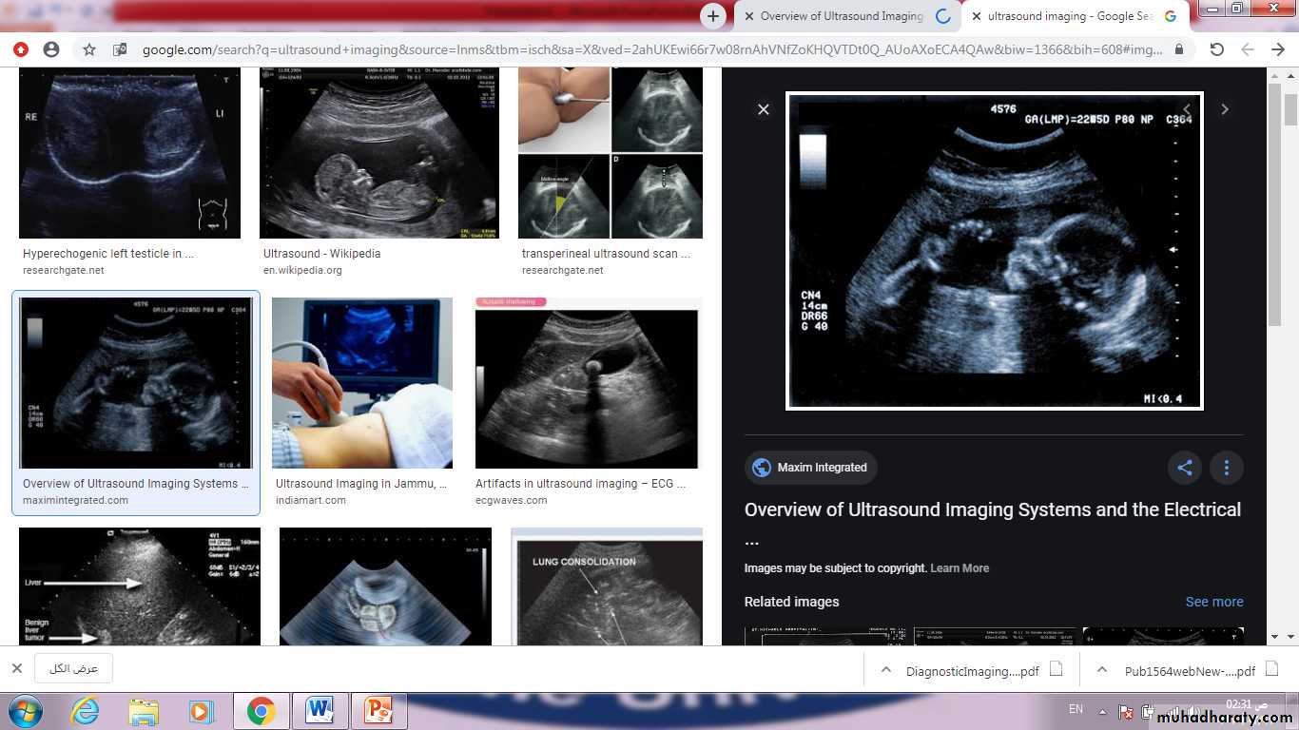
Task: Click the Learn More copyright link
Action: 960,568
